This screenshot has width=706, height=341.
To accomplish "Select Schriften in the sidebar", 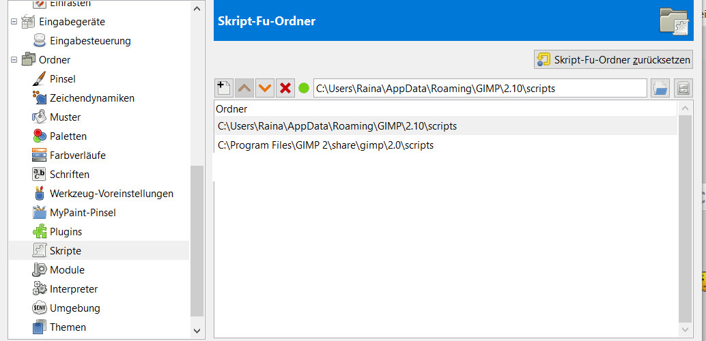I will (70, 175).
